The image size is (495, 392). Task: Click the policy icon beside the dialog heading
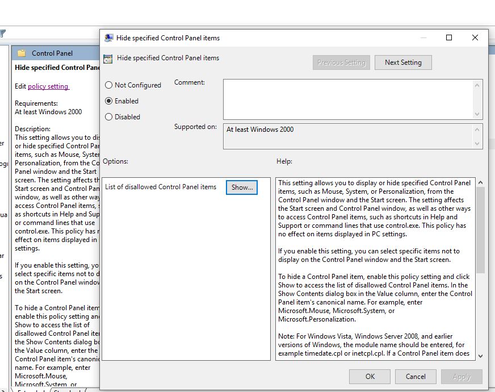tap(108, 58)
